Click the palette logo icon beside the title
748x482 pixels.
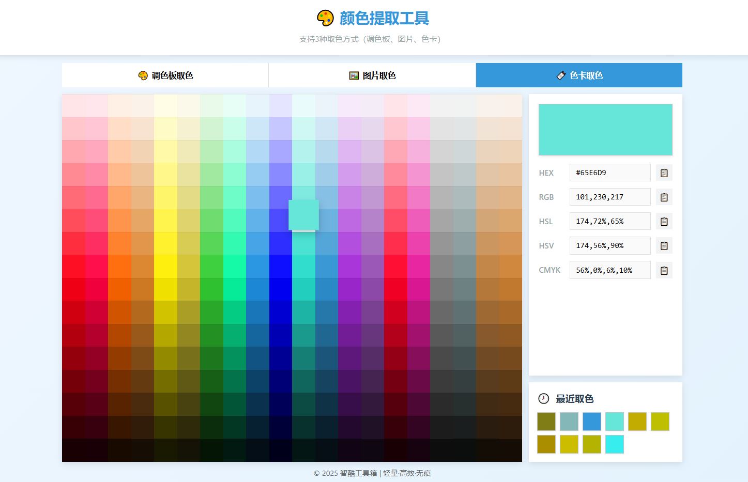coord(325,18)
